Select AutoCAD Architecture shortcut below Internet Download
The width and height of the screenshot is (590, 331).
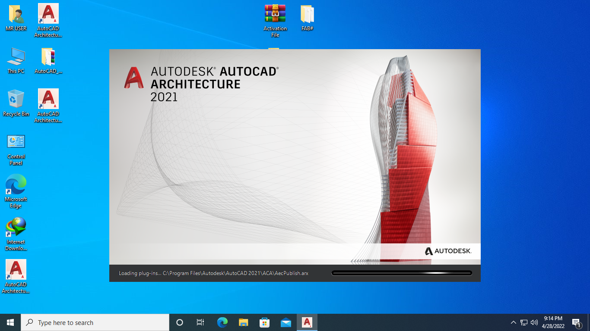tap(16, 277)
